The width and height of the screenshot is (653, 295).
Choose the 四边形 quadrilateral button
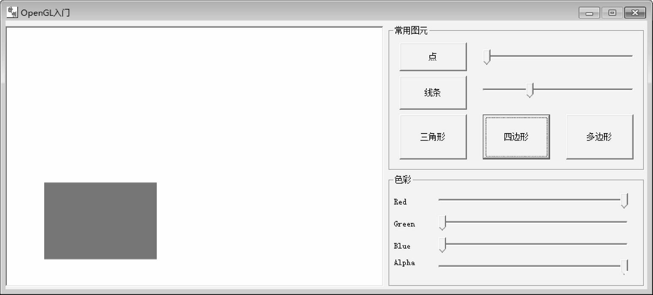516,137
